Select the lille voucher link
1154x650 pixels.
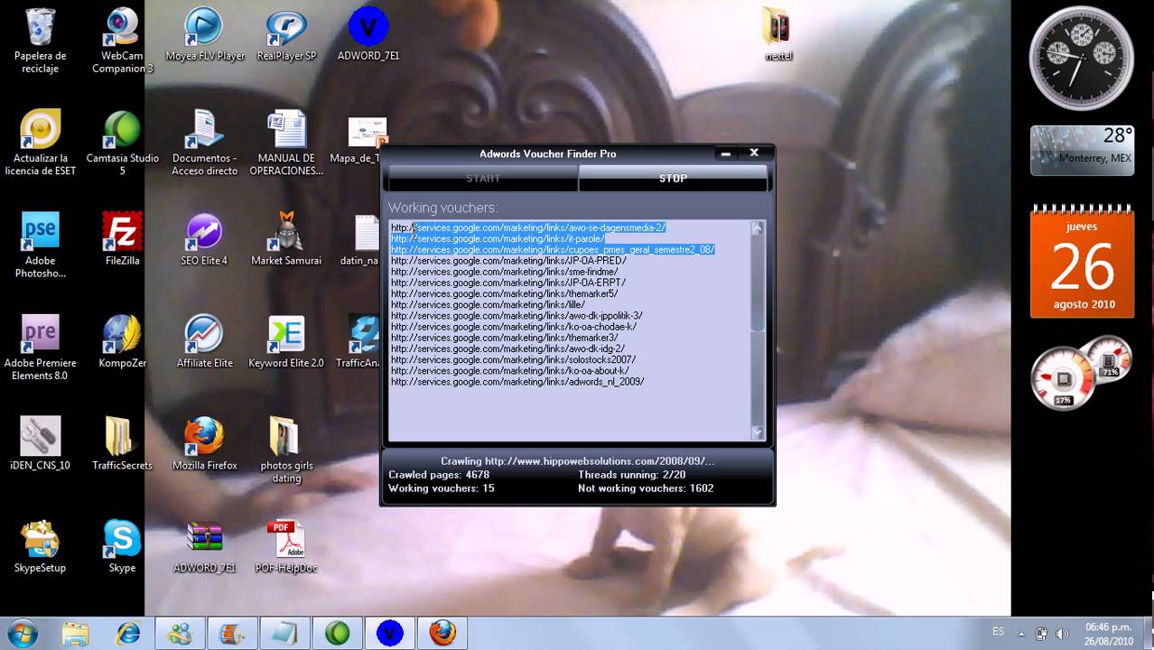click(489, 304)
